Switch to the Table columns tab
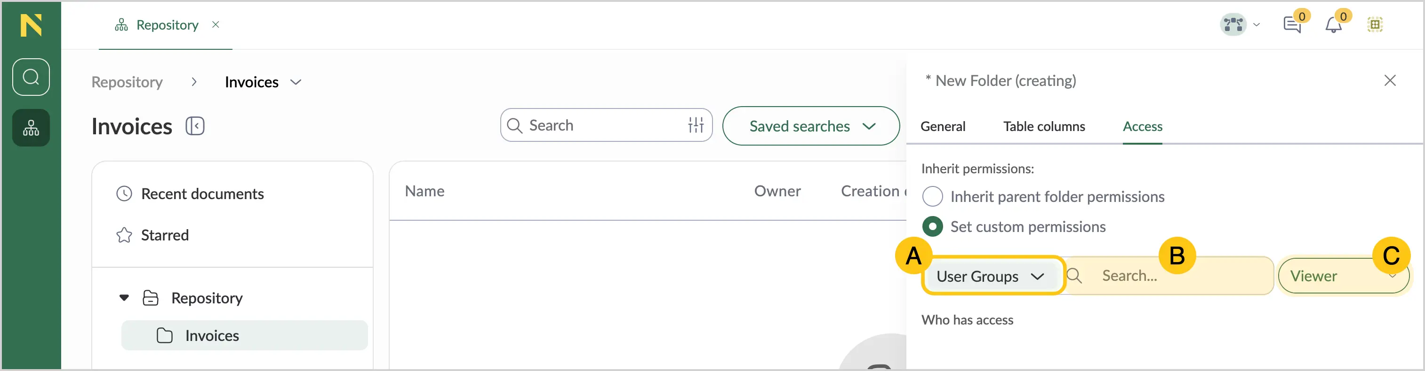This screenshot has width=1425, height=371. [1044, 126]
